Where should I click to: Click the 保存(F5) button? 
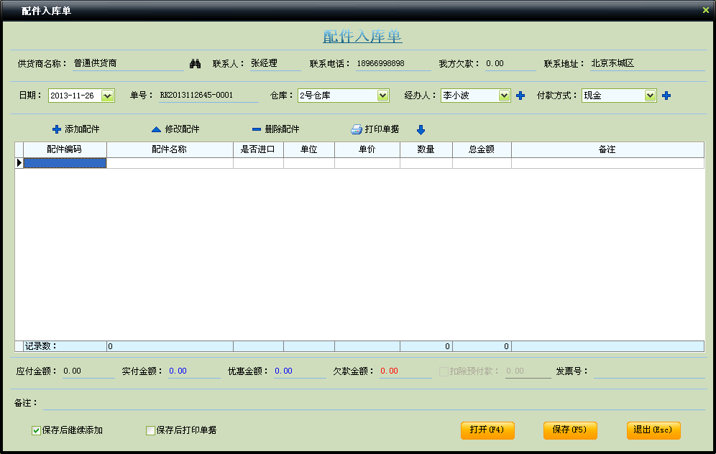point(570,430)
